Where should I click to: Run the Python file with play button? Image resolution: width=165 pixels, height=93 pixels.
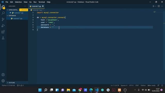[x=154, y=6]
